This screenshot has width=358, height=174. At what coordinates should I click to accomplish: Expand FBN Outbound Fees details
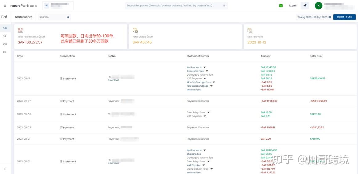211,86
